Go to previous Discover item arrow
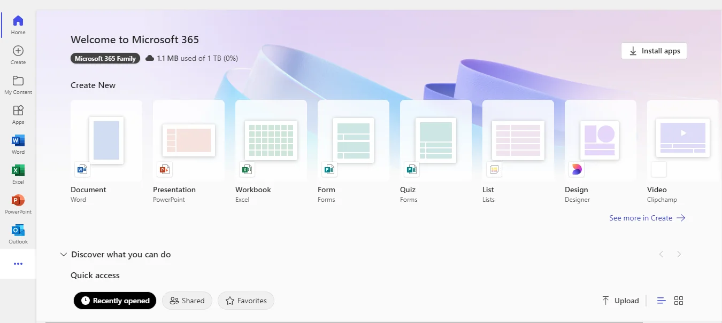722x323 pixels. 661,254
